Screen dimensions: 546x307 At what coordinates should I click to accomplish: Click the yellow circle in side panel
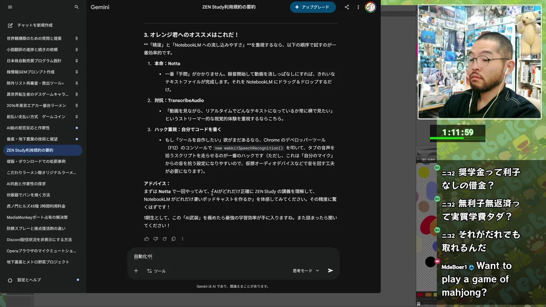pos(424,172)
